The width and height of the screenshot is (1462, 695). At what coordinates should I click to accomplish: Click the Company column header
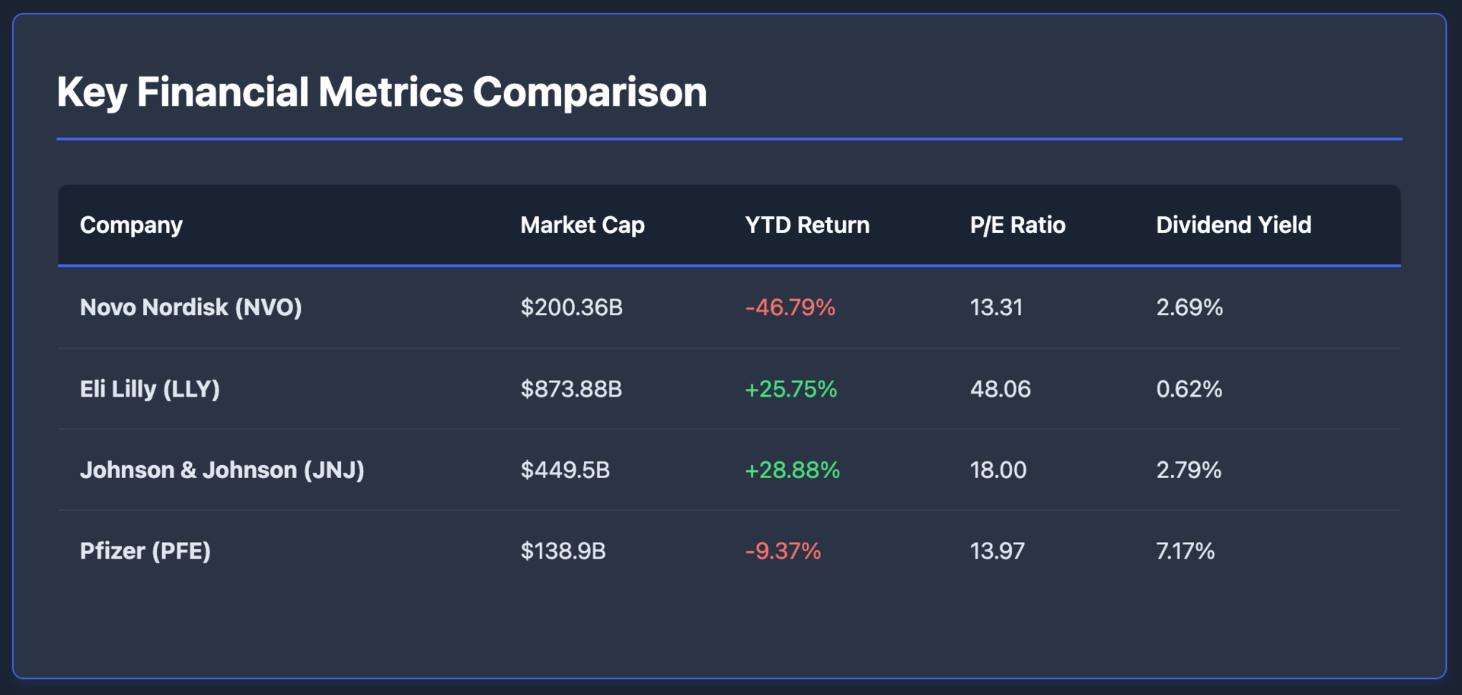point(131,225)
